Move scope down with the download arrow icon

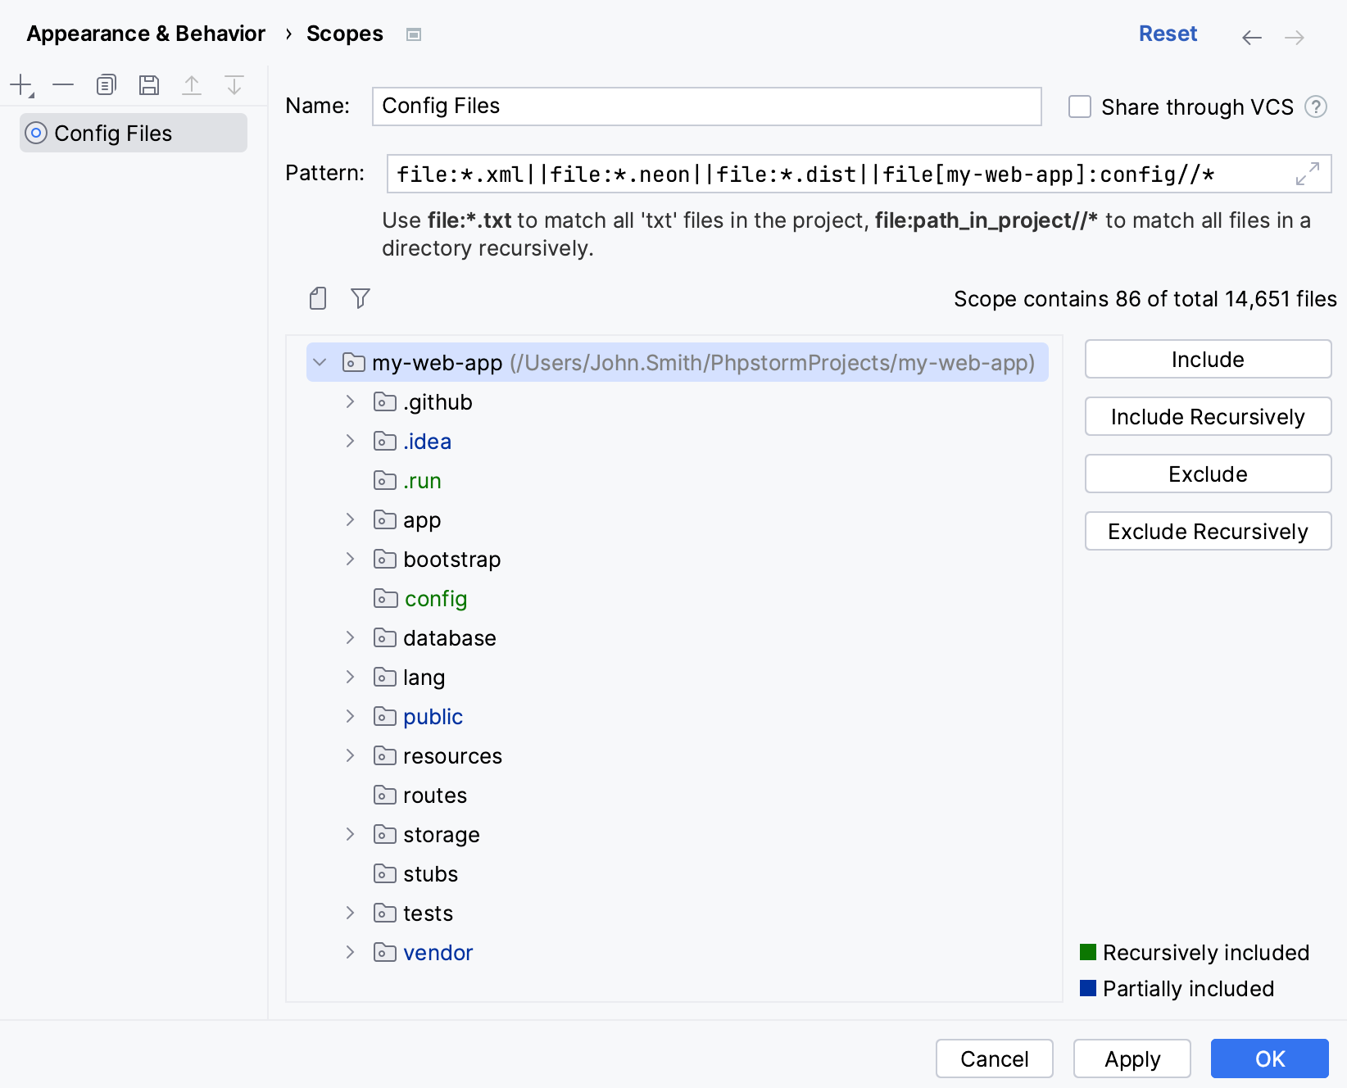point(234,84)
